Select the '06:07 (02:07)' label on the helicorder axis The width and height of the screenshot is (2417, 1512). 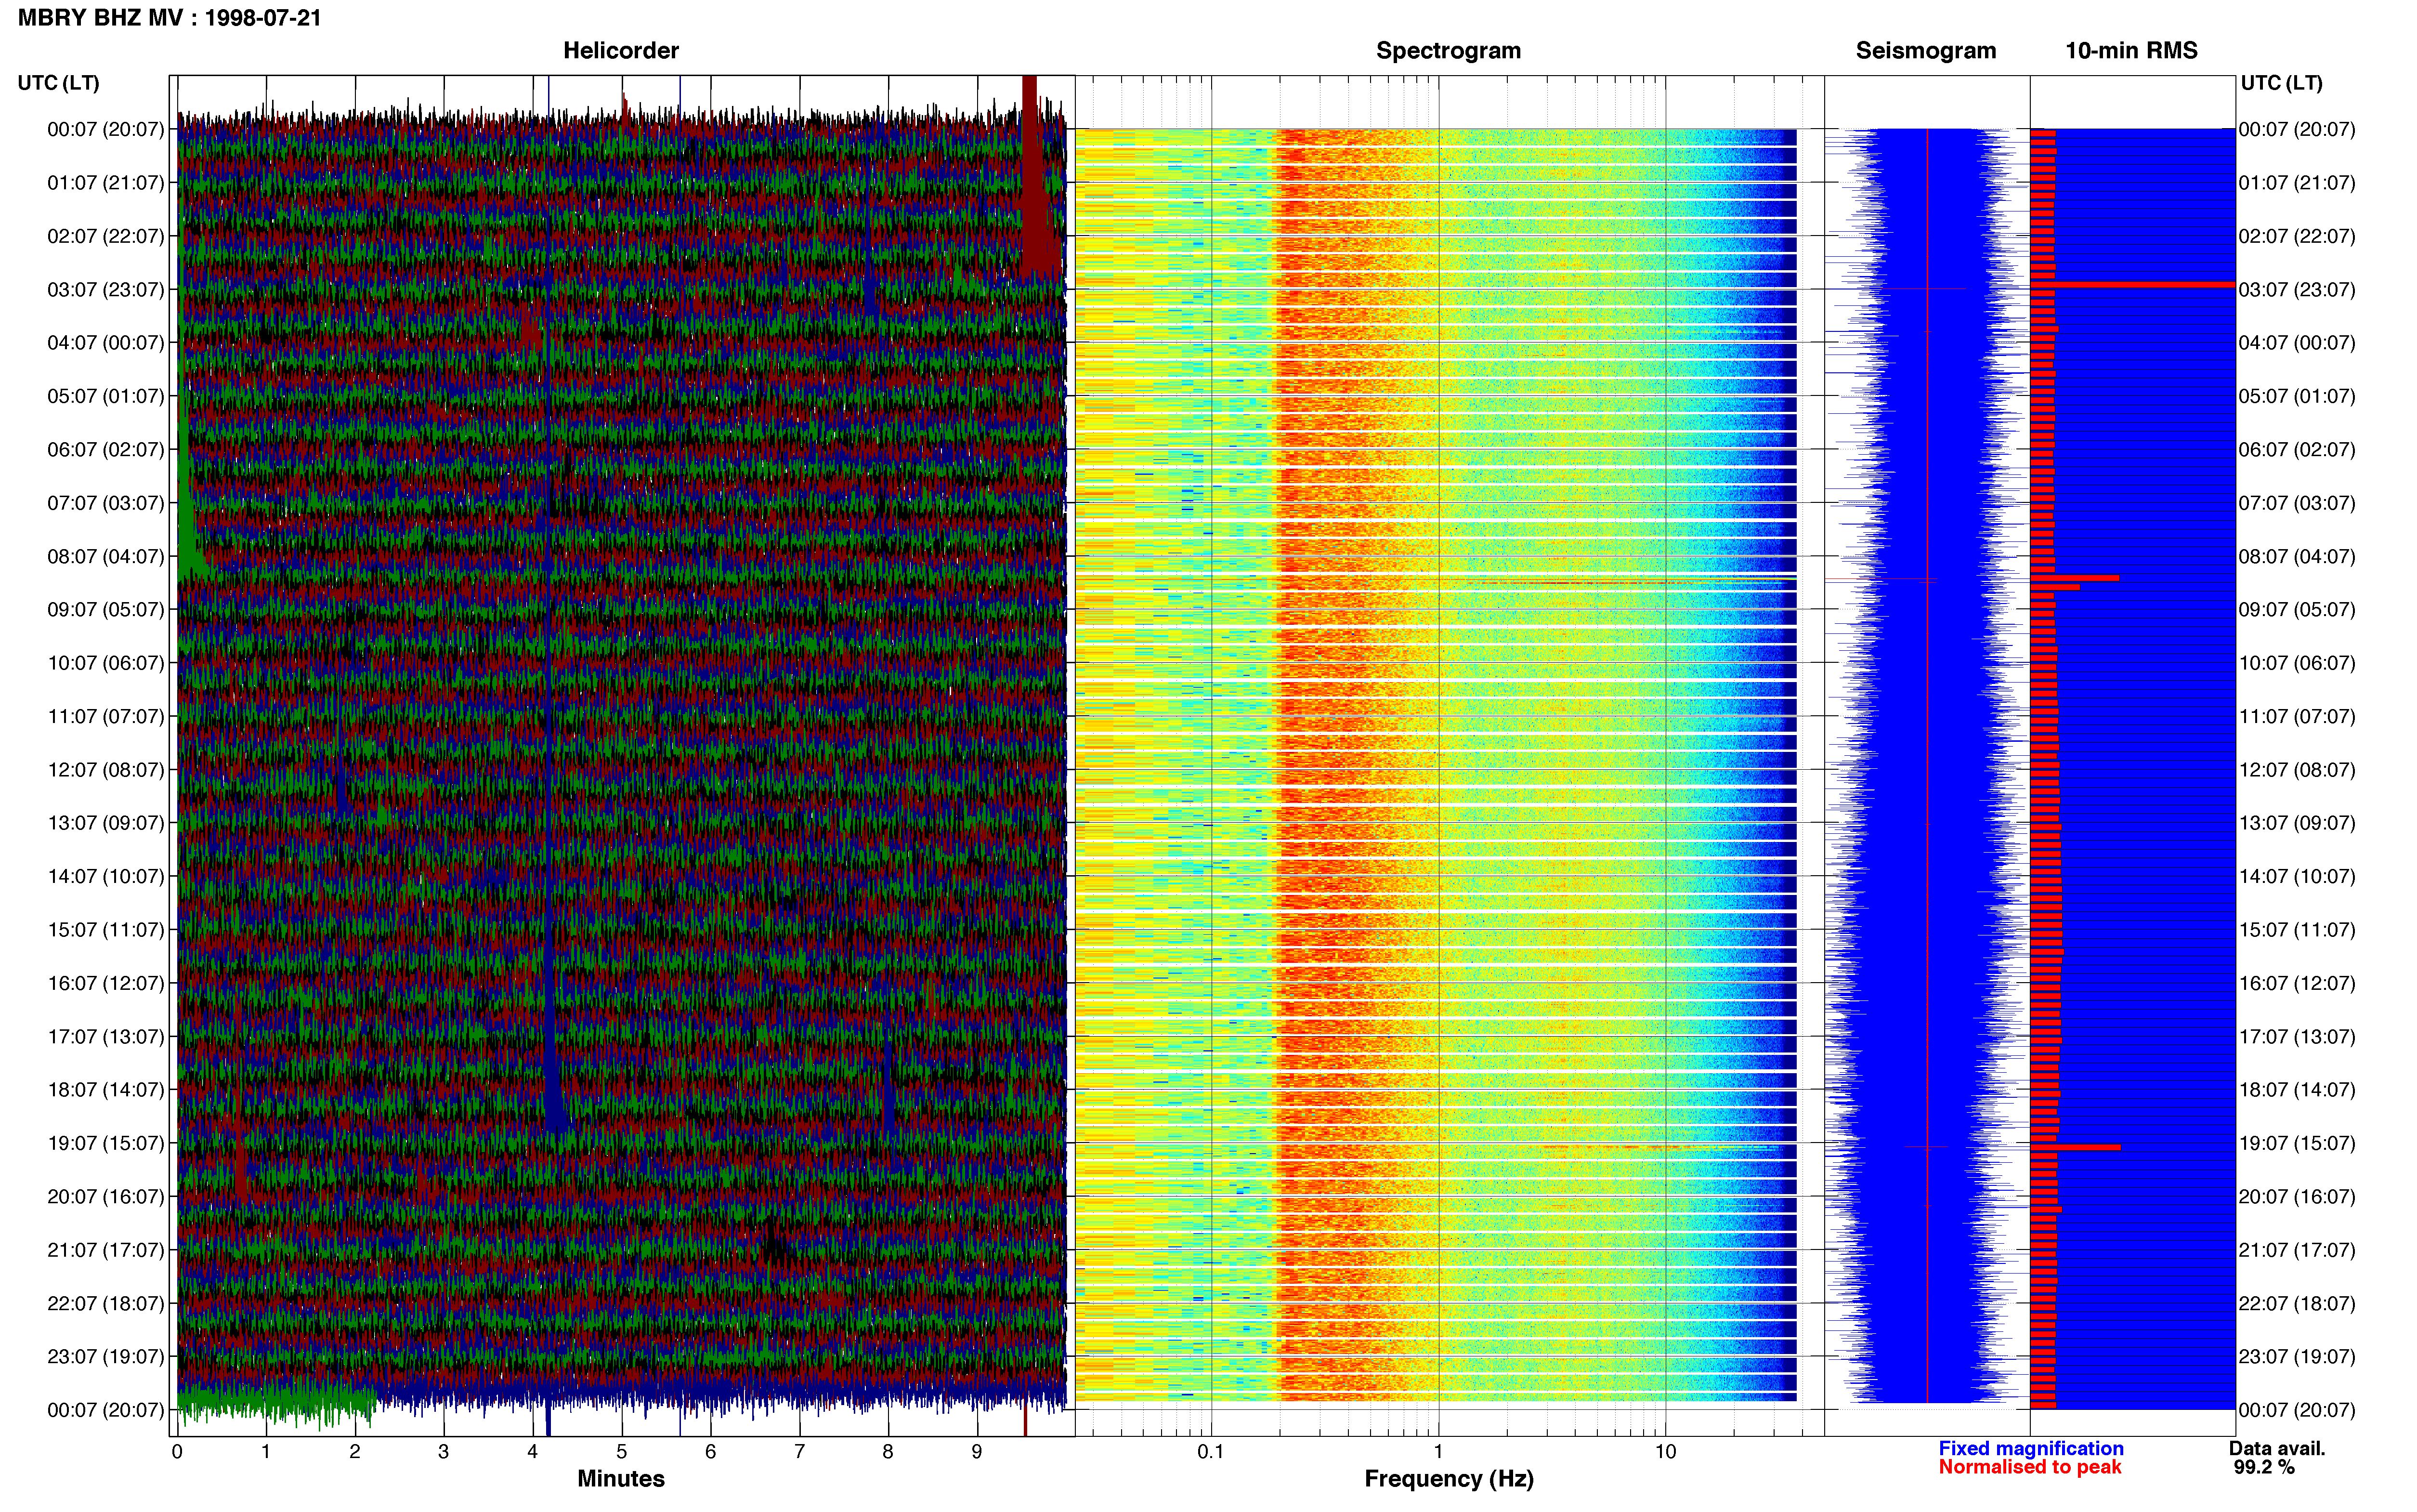tap(105, 450)
